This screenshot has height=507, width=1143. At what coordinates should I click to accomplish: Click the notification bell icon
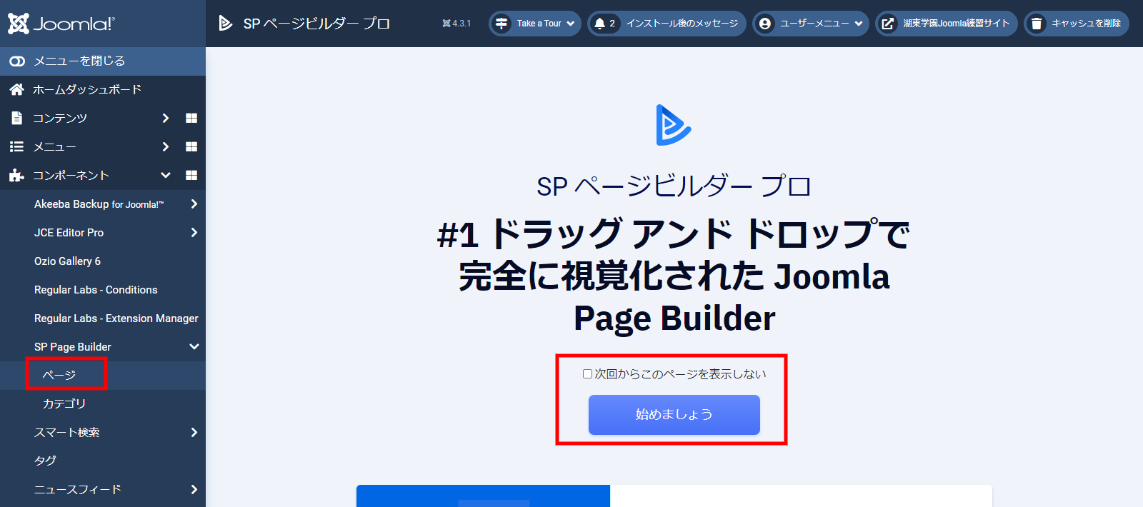600,24
